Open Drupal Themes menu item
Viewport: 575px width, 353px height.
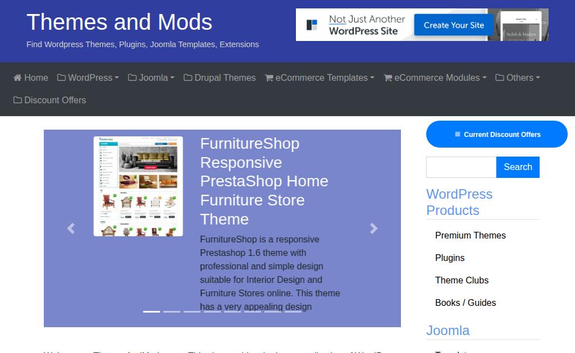point(220,77)
